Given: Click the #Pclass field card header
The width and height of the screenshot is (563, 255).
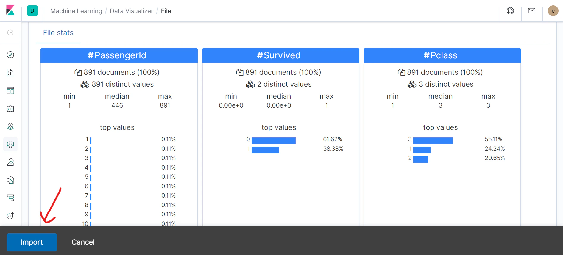Looking at the screenshot, I should [442, 55].
